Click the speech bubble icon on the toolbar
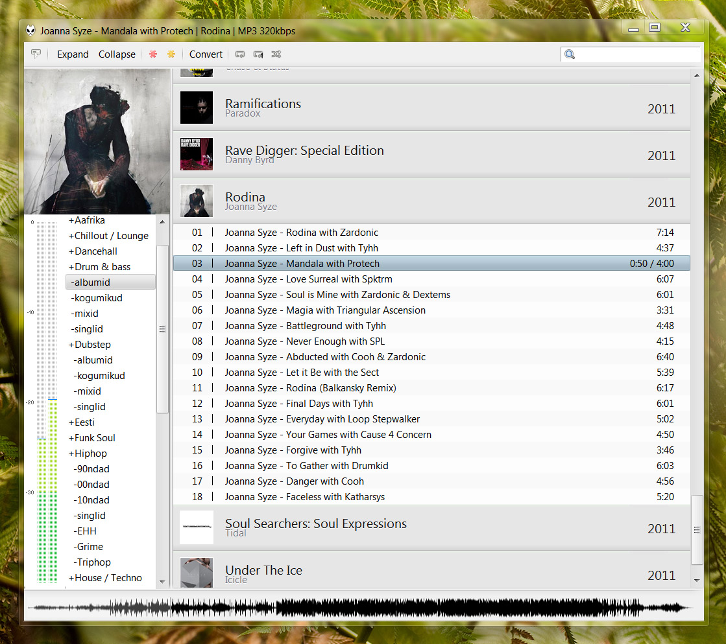 (36, 54)
